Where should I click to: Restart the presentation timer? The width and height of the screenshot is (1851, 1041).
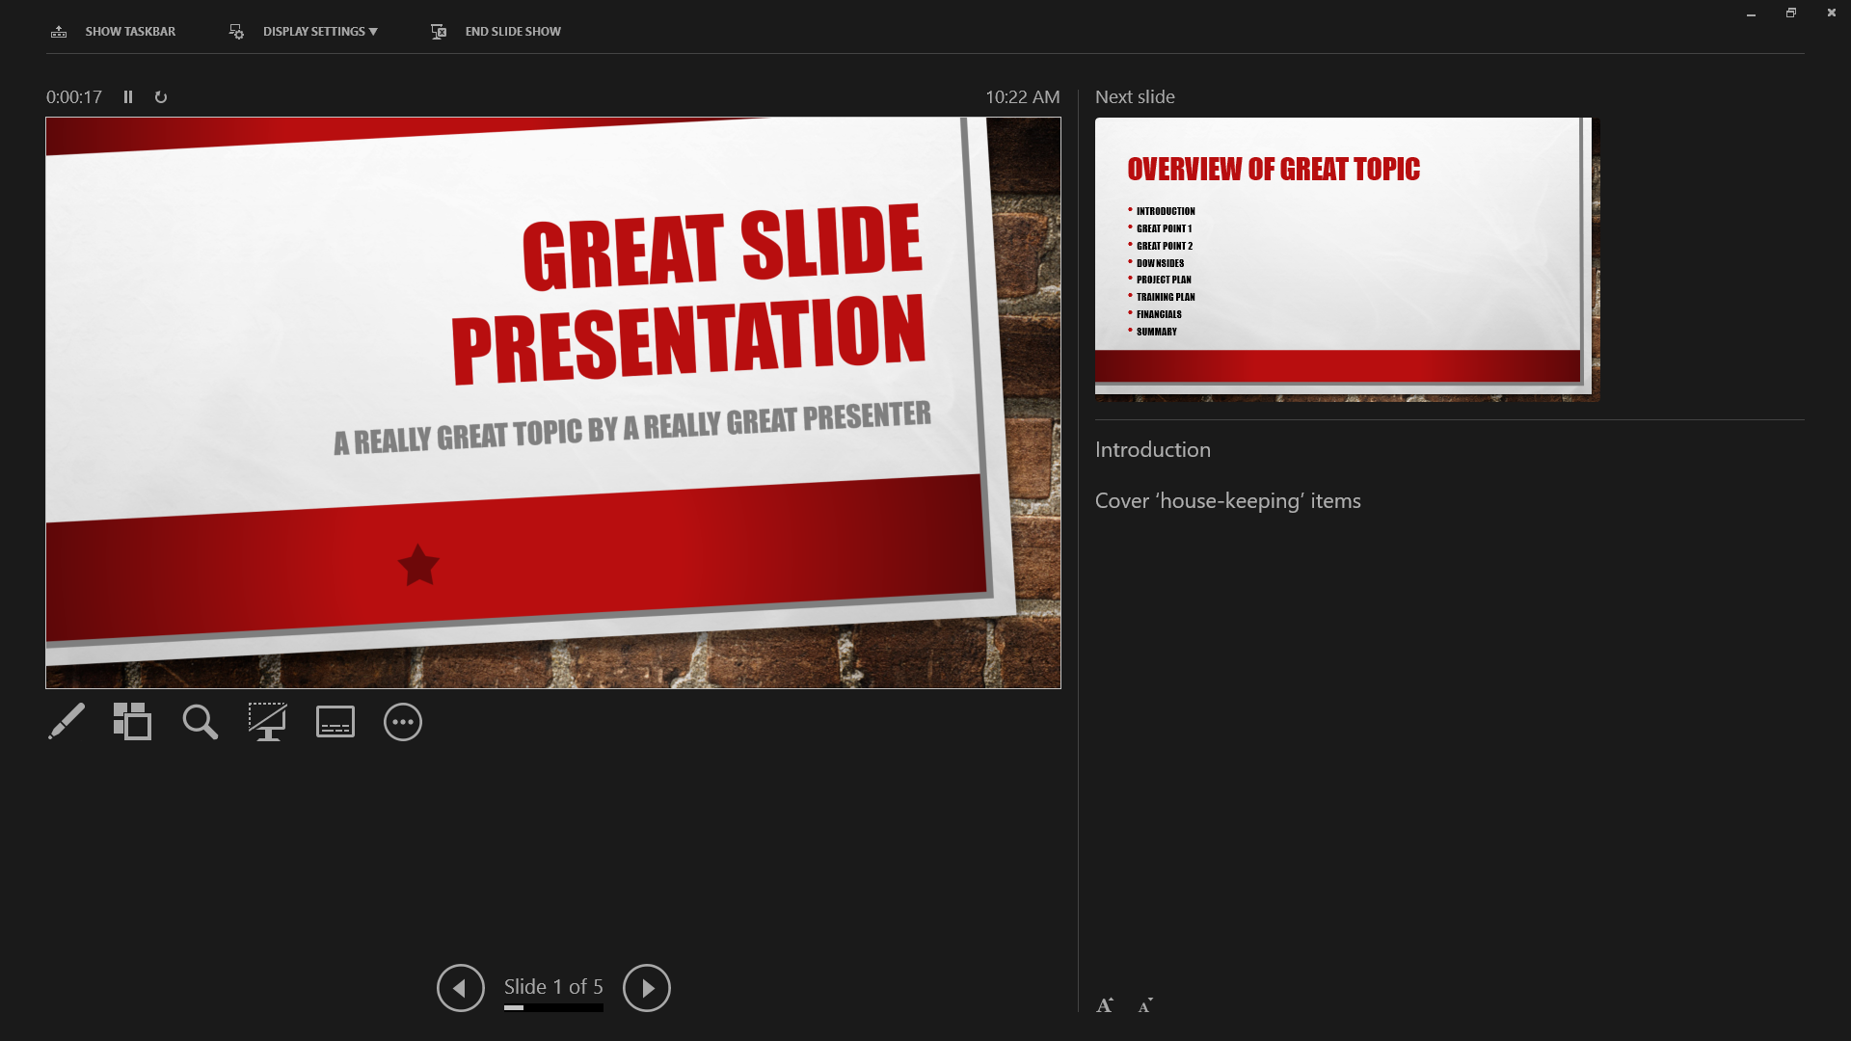coord(161,97)
